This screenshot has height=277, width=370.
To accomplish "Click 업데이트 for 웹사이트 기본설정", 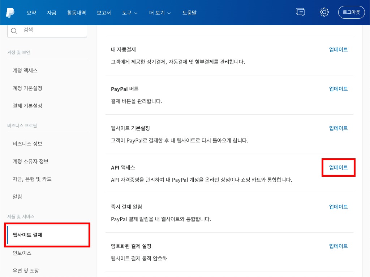I will [338, 128].
